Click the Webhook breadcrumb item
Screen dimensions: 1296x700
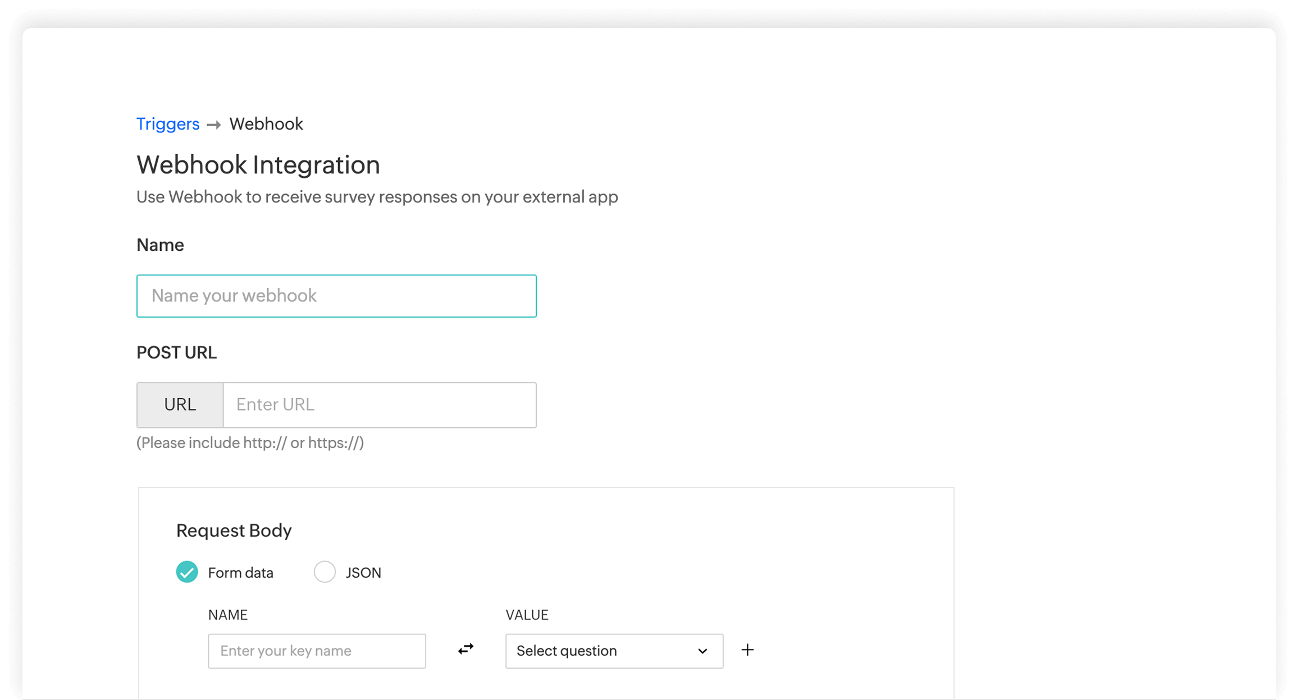pyautogui.click(x=266, y=124)
